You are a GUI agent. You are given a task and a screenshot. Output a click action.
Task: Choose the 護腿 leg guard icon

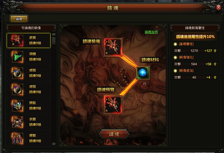(x=17, y=138)
